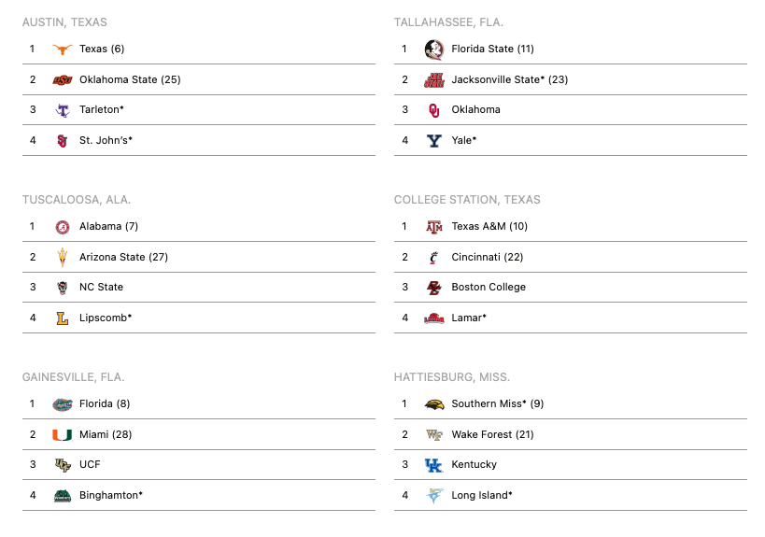The height and width of the screenshot is (537, 765).
Task: Click the Oklahoma State logo icon
Action: [63, 80]
